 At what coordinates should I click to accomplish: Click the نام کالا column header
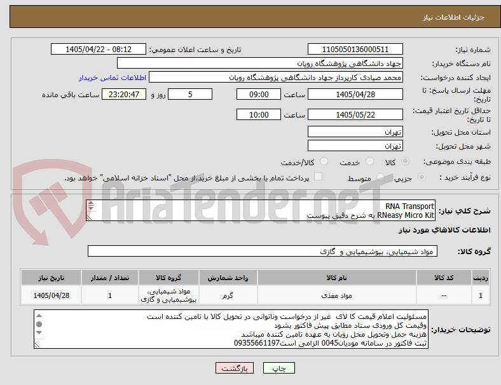coord(337,278)
